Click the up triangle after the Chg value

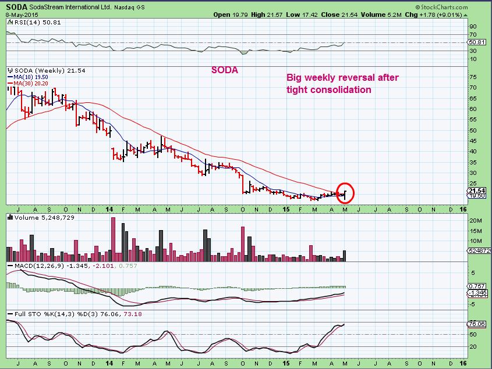(x=465, y=15)
